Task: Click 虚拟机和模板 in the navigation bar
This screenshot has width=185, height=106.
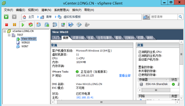Action: point(72,17)
